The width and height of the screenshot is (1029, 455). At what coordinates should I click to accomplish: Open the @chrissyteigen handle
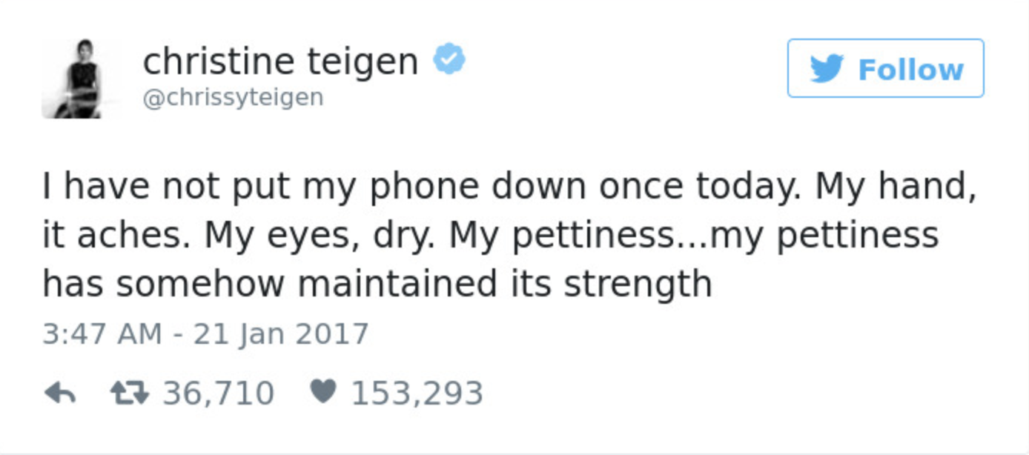pos(232,95)
